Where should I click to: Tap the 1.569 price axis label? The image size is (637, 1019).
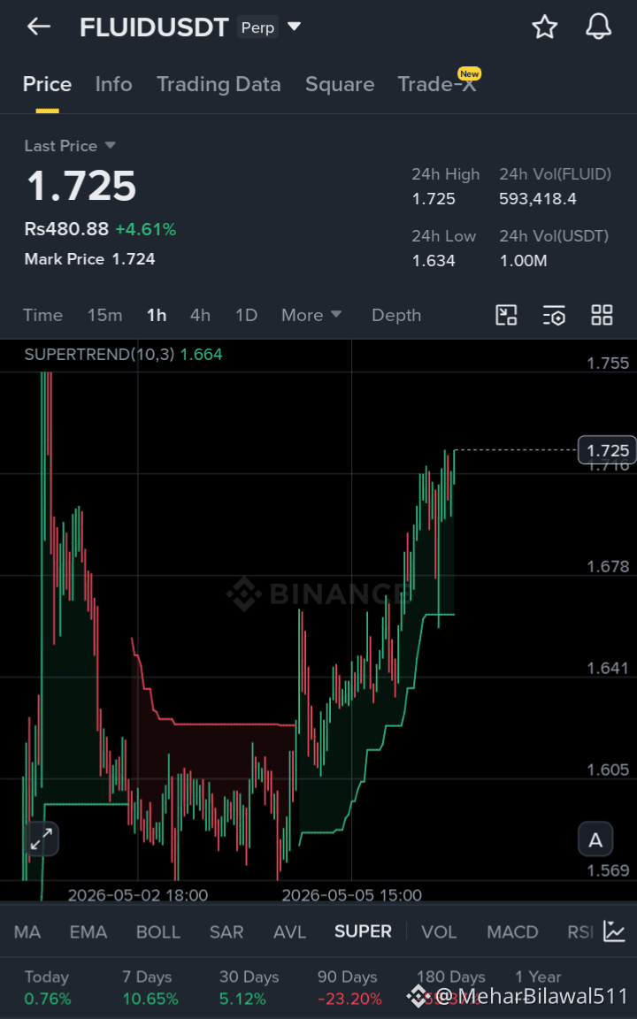tap(609, 870)
